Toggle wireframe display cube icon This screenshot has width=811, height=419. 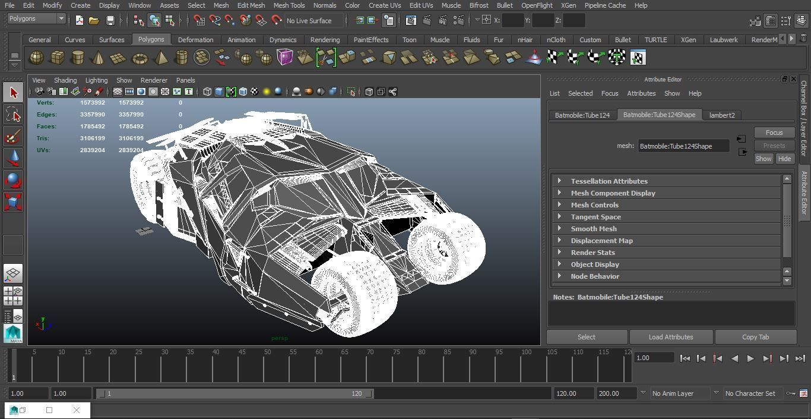click(x=207, y=92)
